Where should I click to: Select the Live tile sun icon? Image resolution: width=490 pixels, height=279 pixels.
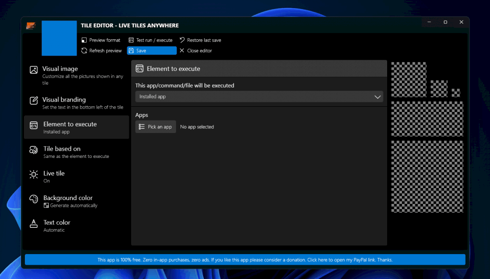[33, 174]
